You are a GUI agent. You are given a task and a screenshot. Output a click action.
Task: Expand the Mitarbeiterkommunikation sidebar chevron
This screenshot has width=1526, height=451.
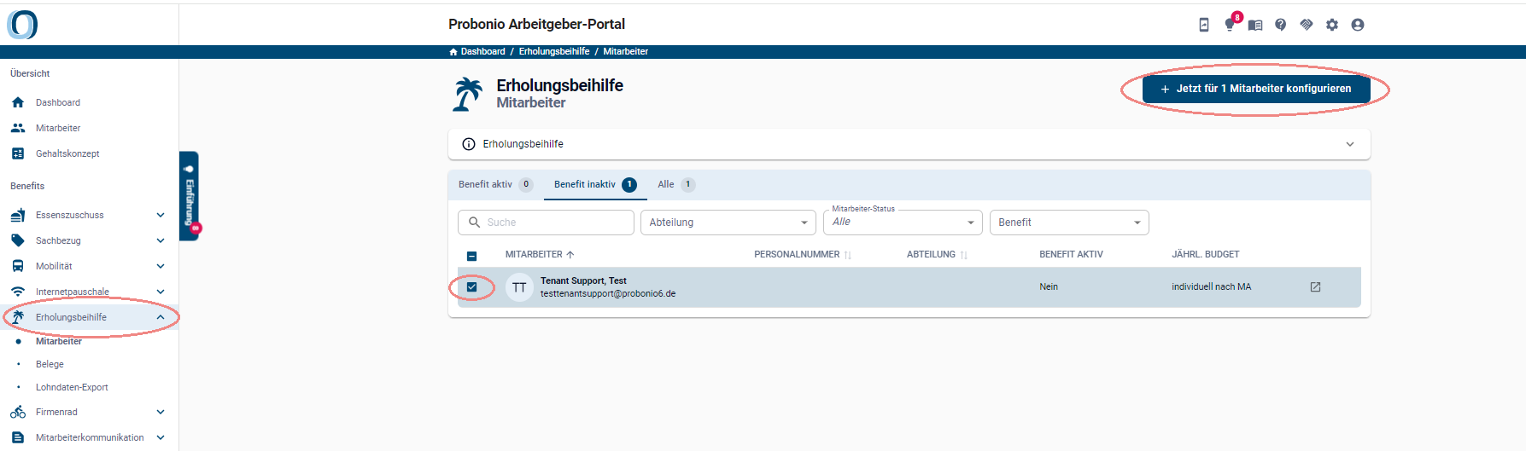pos(161,437)
